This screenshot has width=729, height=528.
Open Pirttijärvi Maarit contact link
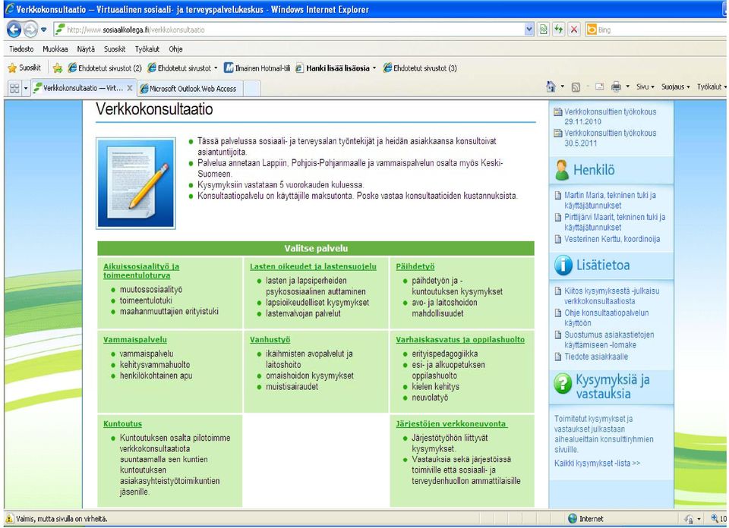(614, 222)
